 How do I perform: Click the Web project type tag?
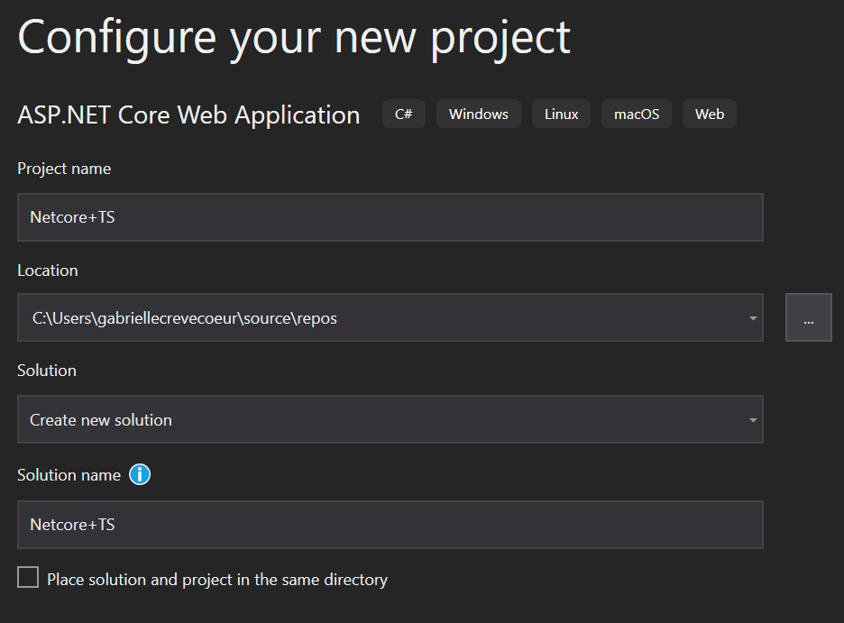pyautogui.click(x=709, y=114)
